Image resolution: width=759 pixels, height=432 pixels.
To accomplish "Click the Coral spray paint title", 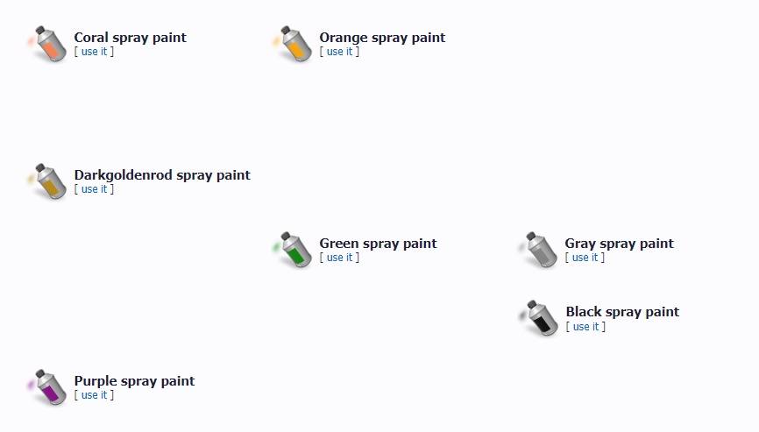I will (131, 38).
